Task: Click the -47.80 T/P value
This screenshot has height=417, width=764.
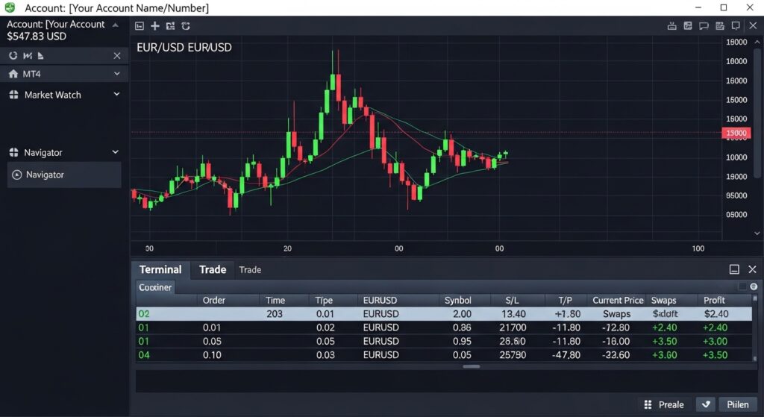Action: coord(566,354)
